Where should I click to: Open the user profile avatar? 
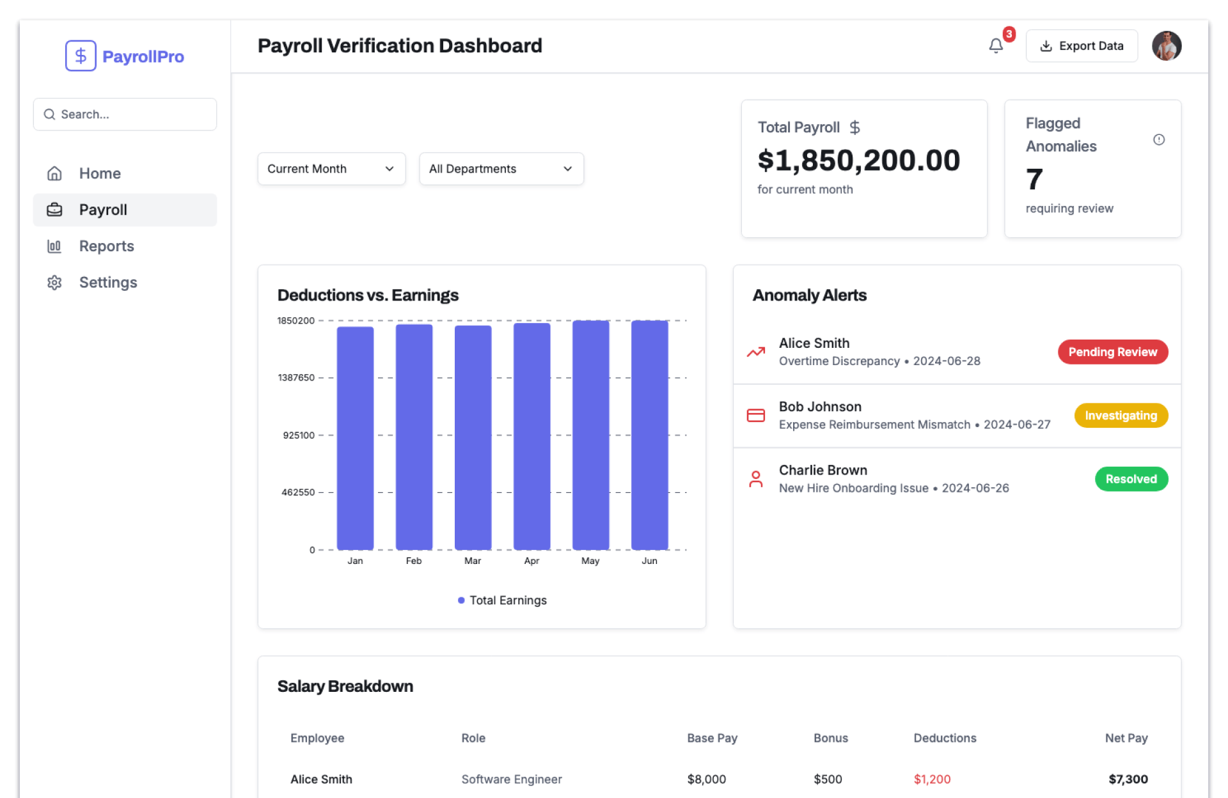coord(1166,46)
